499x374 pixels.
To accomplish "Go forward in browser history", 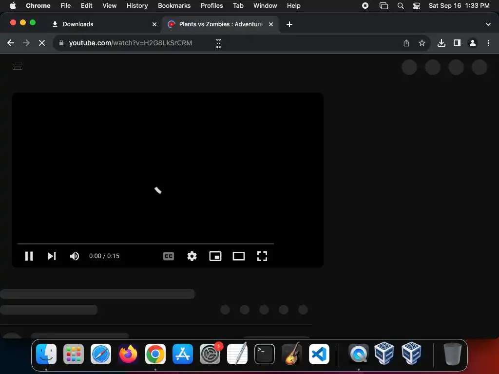I will pyautogui.click(x=26, y=43).
